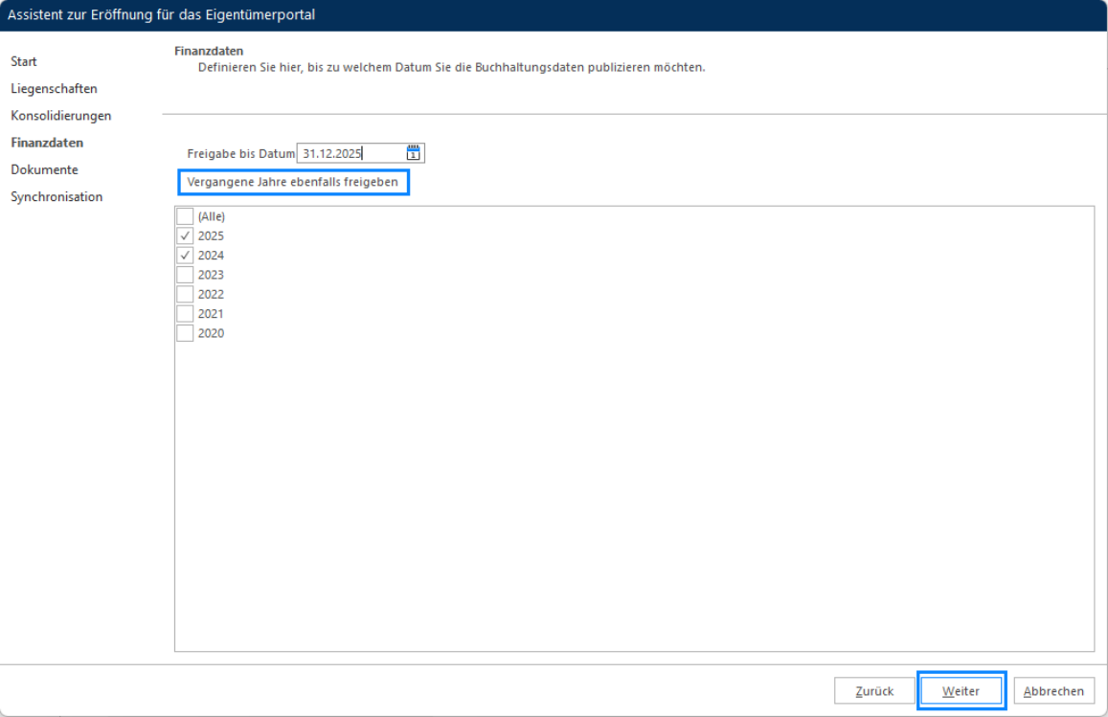Viewport: 1108px width, 717px height.
Task: Uncheck the 2025 year checkbox
Action: click(185, 235)
